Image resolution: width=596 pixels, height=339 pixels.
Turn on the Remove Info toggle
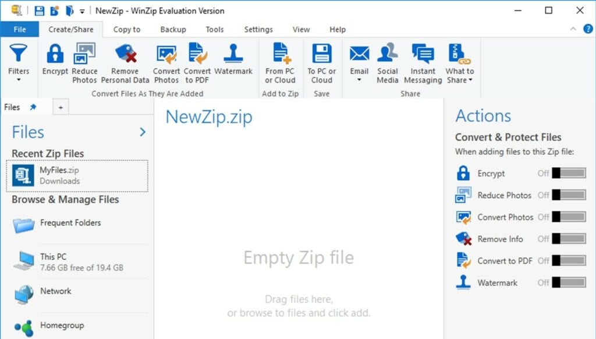coord(567,239)
